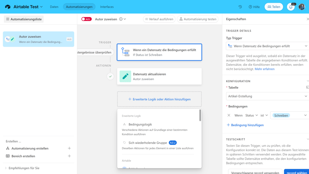Click the green pencil icon of Datensatz aktualisieren
This screenshot has height=174, width=309.
coord(125,76)
